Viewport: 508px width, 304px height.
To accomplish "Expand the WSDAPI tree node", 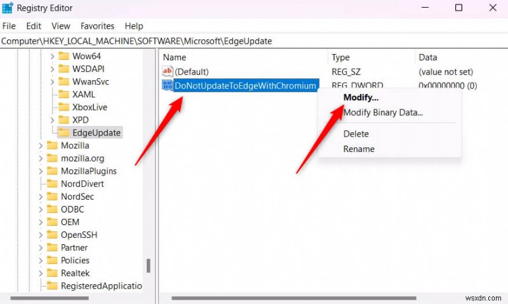I will click(x=52, y=69).
